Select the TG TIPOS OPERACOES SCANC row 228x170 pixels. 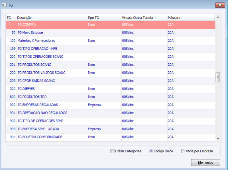click(x=111, y=57)
